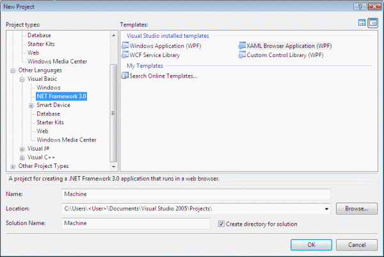The width and height of the screenshot is (384, 257).
Task: Click the 'Windows Application (WPF)' template label
Action: (165, 46)
